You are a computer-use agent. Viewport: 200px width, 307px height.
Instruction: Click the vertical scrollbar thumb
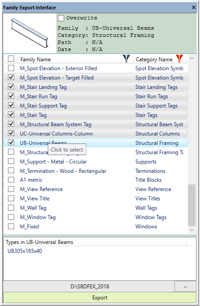coord(192,205)
